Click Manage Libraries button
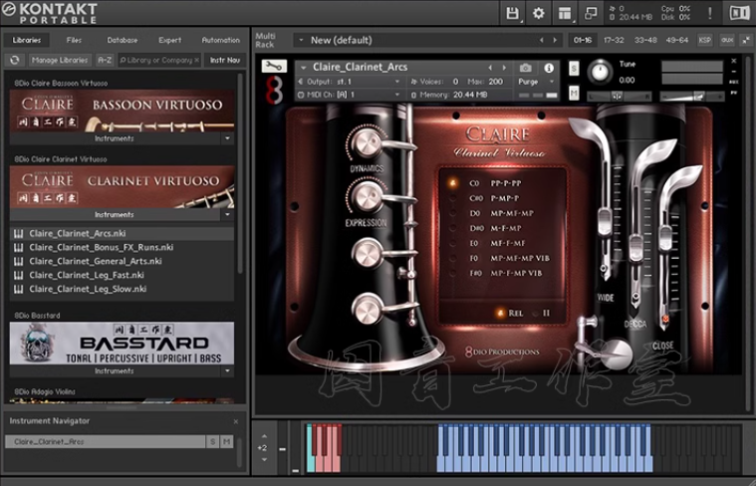756x486 pixels. pyautogui.click(x=60, y=61)
